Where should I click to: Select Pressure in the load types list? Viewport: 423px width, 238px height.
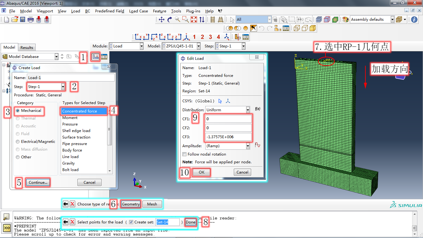coord(70,124)
